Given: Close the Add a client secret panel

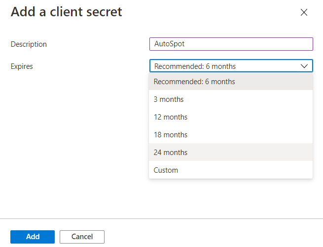Looking at the screenshot, I should tap(304, 13).
